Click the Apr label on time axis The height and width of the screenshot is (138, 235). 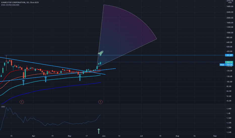coord(34,136)
